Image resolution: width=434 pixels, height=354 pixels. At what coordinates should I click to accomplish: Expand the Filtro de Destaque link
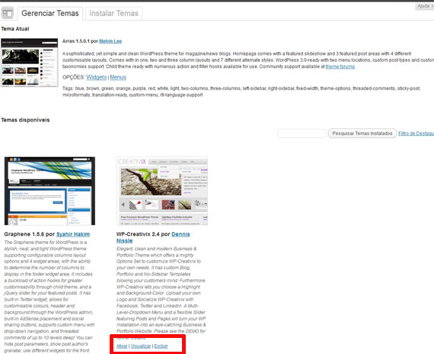[x=416, y=134]
